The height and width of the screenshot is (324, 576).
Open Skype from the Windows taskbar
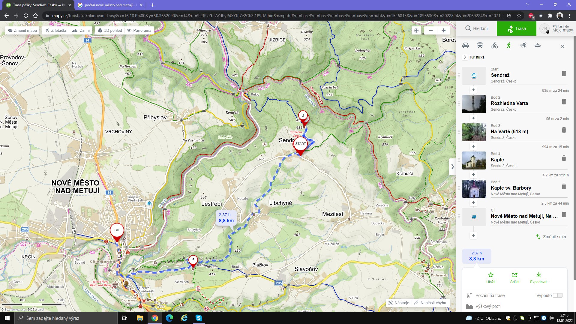[x=199, y=318]
